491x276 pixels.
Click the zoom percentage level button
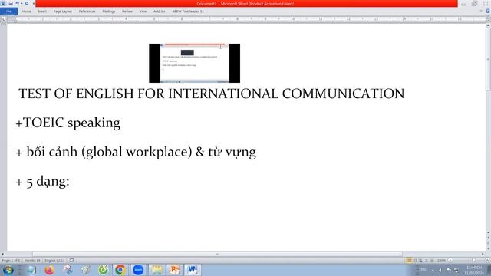point(442,261)
